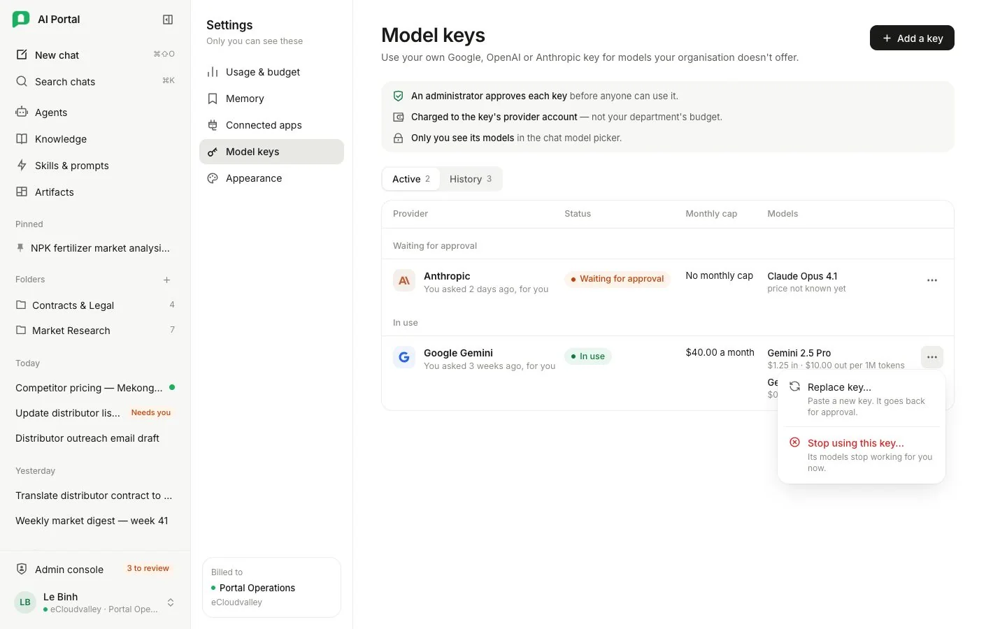Click the Search chats magnifier icon
The width and height of the screenshot is (1007, 629).
click(x=22, y=81)
